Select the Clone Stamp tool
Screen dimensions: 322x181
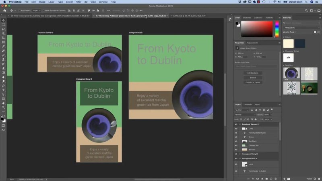[x=3, y=59]
